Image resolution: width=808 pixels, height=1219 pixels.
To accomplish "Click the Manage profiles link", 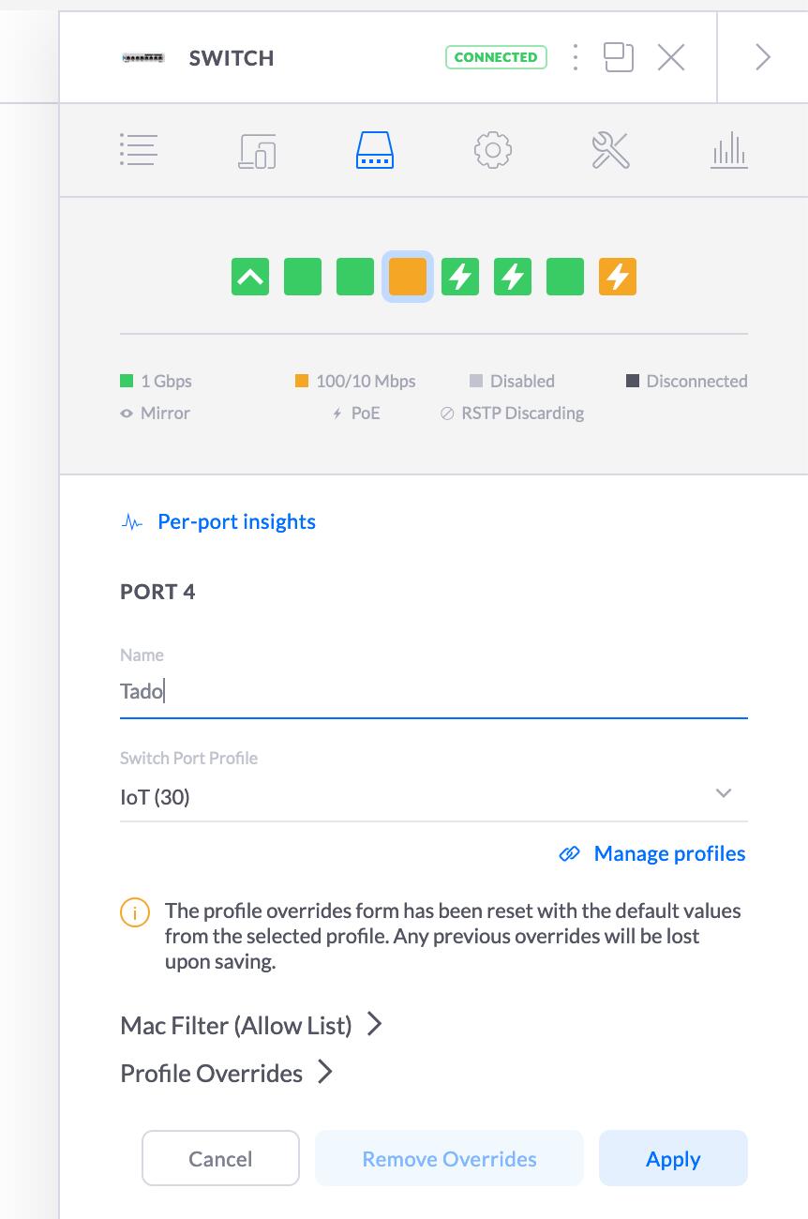I will pyautogui.click(x=668, y=854).
